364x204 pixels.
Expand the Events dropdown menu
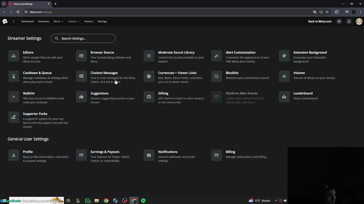[x=74, y=21]
